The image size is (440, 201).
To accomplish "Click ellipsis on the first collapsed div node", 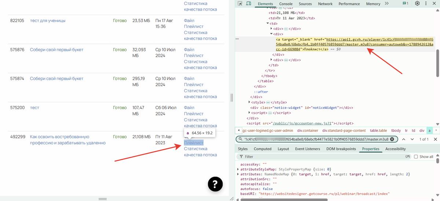I will pyautogui.click(x=286, y=29).
